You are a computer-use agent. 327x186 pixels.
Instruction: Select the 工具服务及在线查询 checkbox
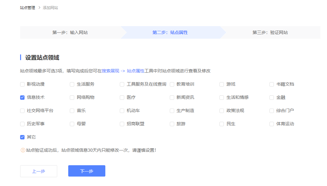[x=122, y=84]
